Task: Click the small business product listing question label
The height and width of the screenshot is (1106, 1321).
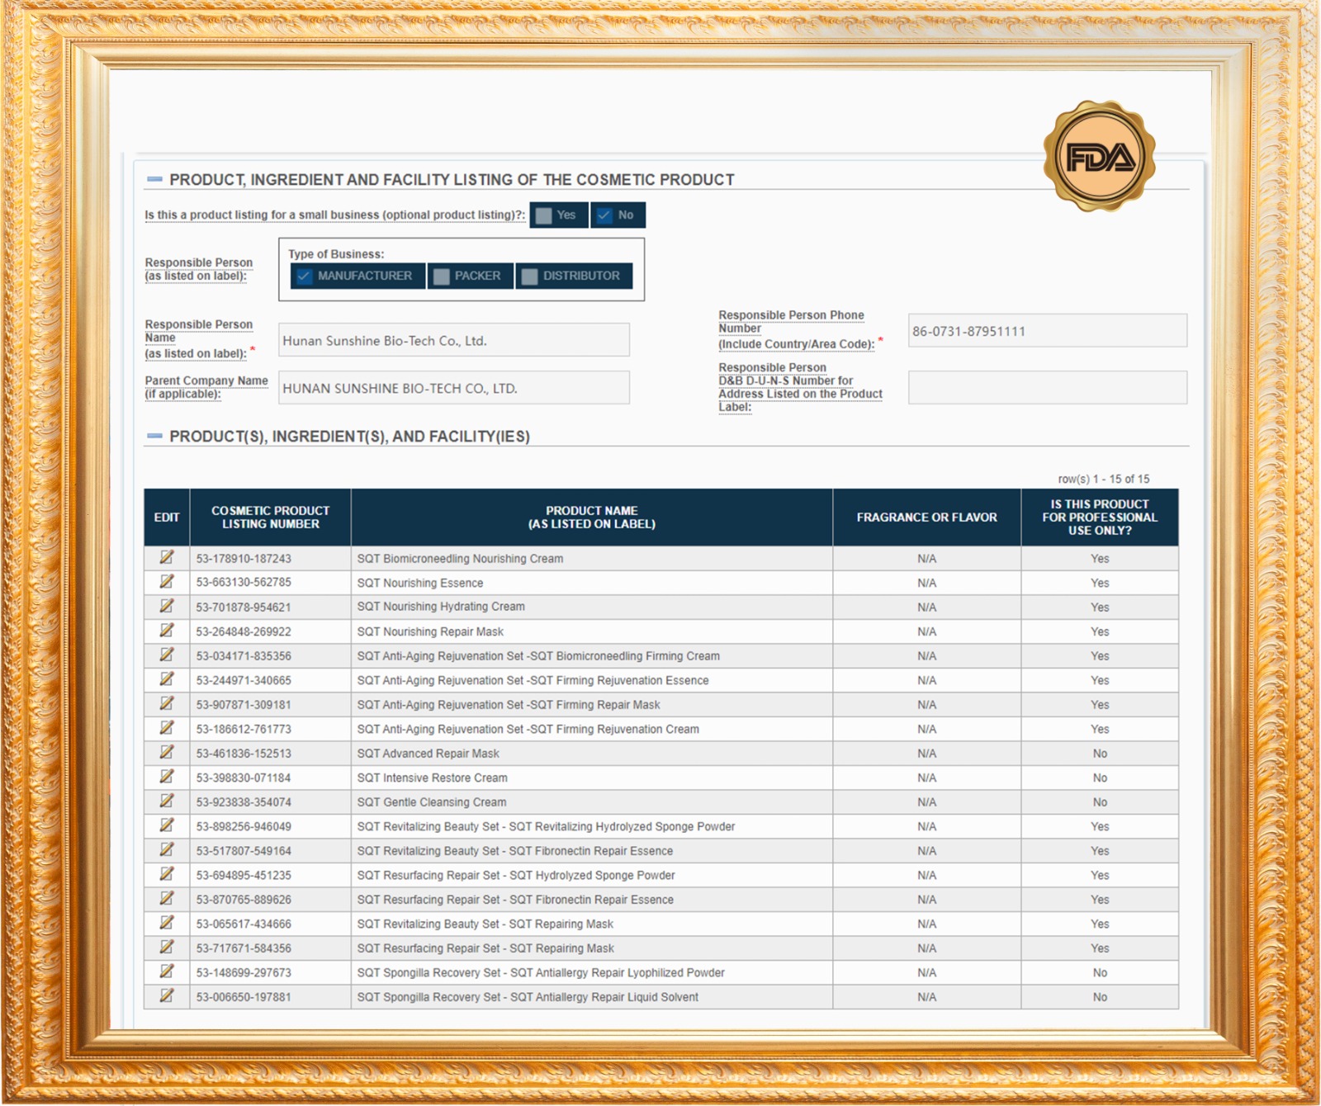Action: pyautogui.click(x=335, y=215)
